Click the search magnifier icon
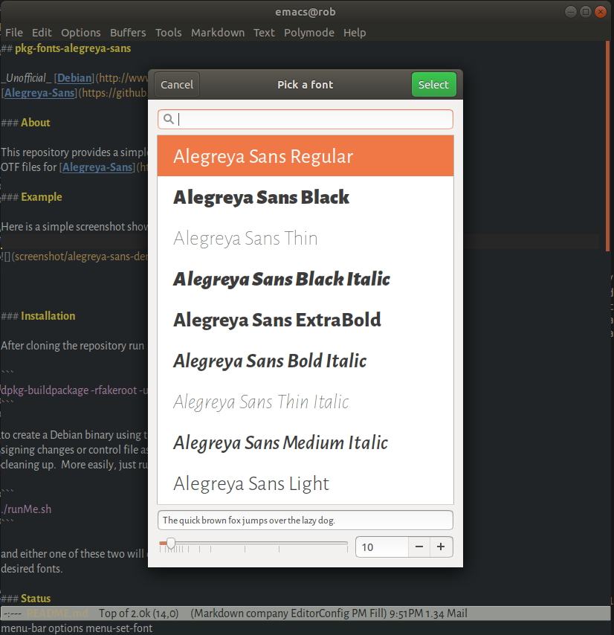The width and height of the screenshot is (614, 635). [169, 119]
